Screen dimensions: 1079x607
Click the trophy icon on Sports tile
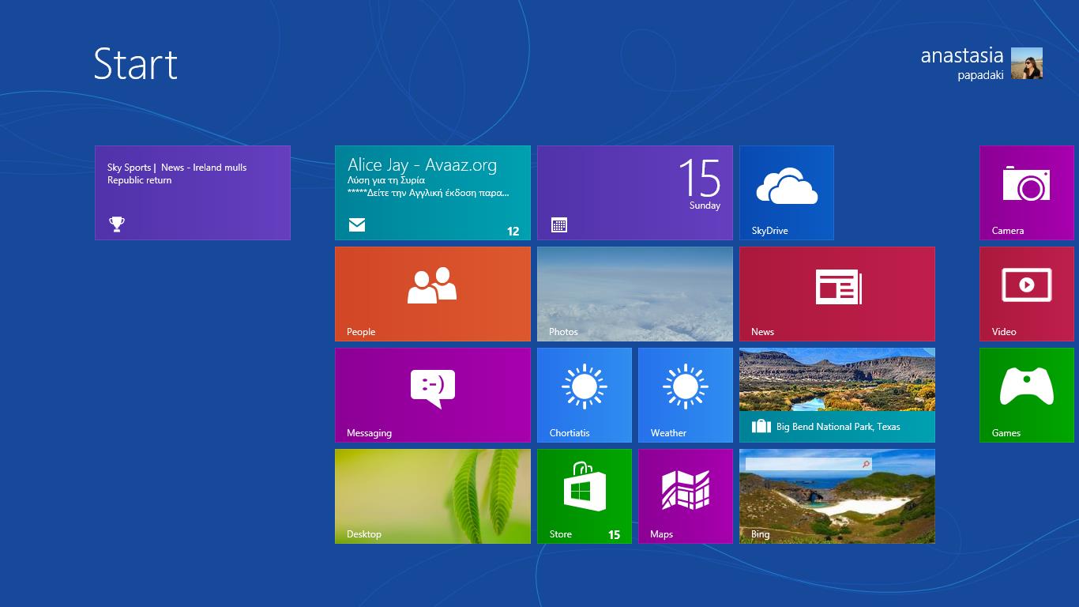tap(117, 224)
